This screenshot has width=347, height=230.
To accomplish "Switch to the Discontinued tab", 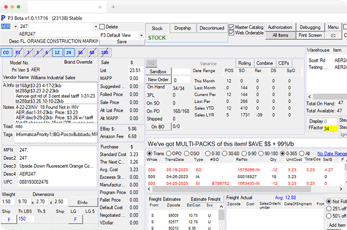I will pos(211,28).
